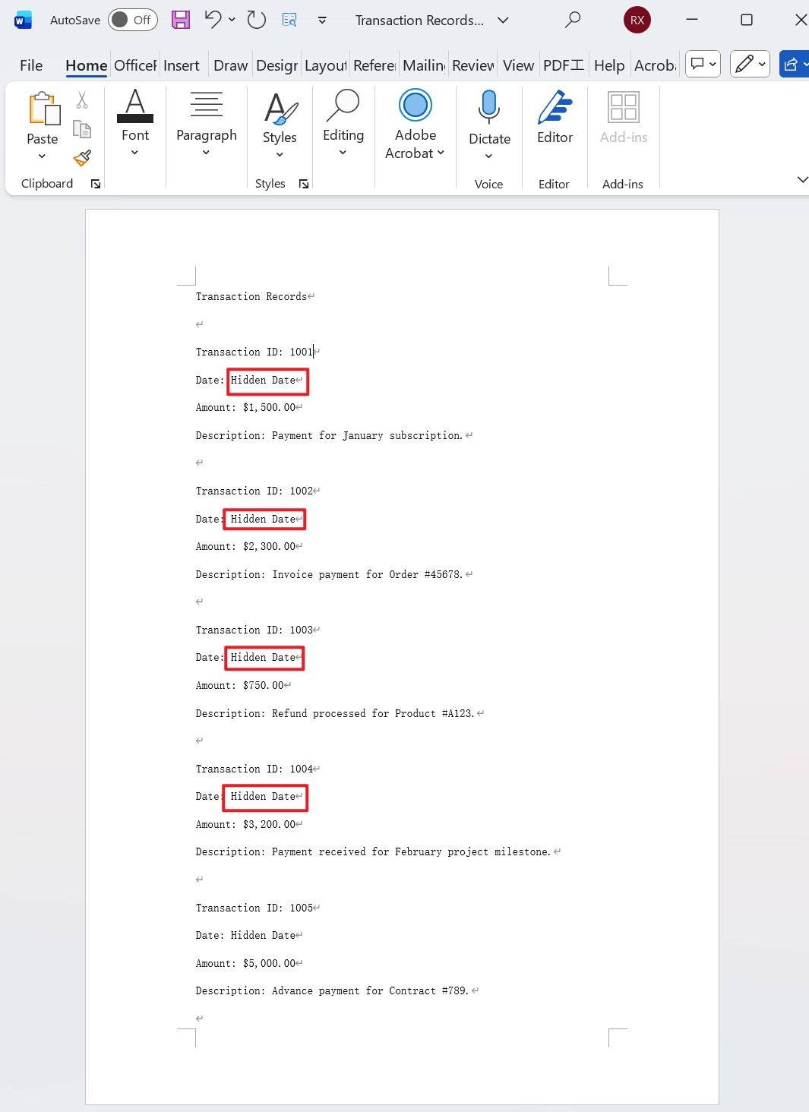Click the Paste clipboard icon
The image size is (809, 1112).
43,109
